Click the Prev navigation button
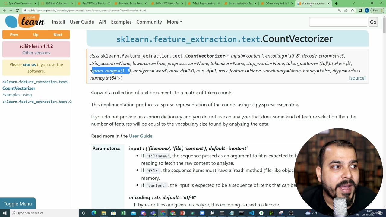This screenshot has width=386, height=217. [14, 34]
